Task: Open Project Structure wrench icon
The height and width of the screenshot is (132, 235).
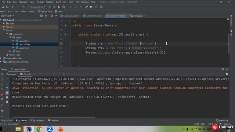Action: point(87,7)
